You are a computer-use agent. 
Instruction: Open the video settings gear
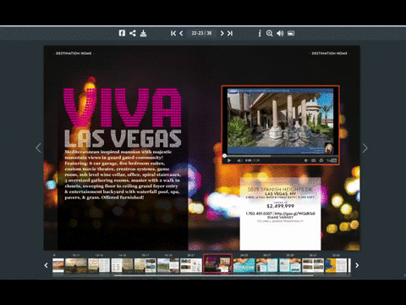tap(305, 160)
